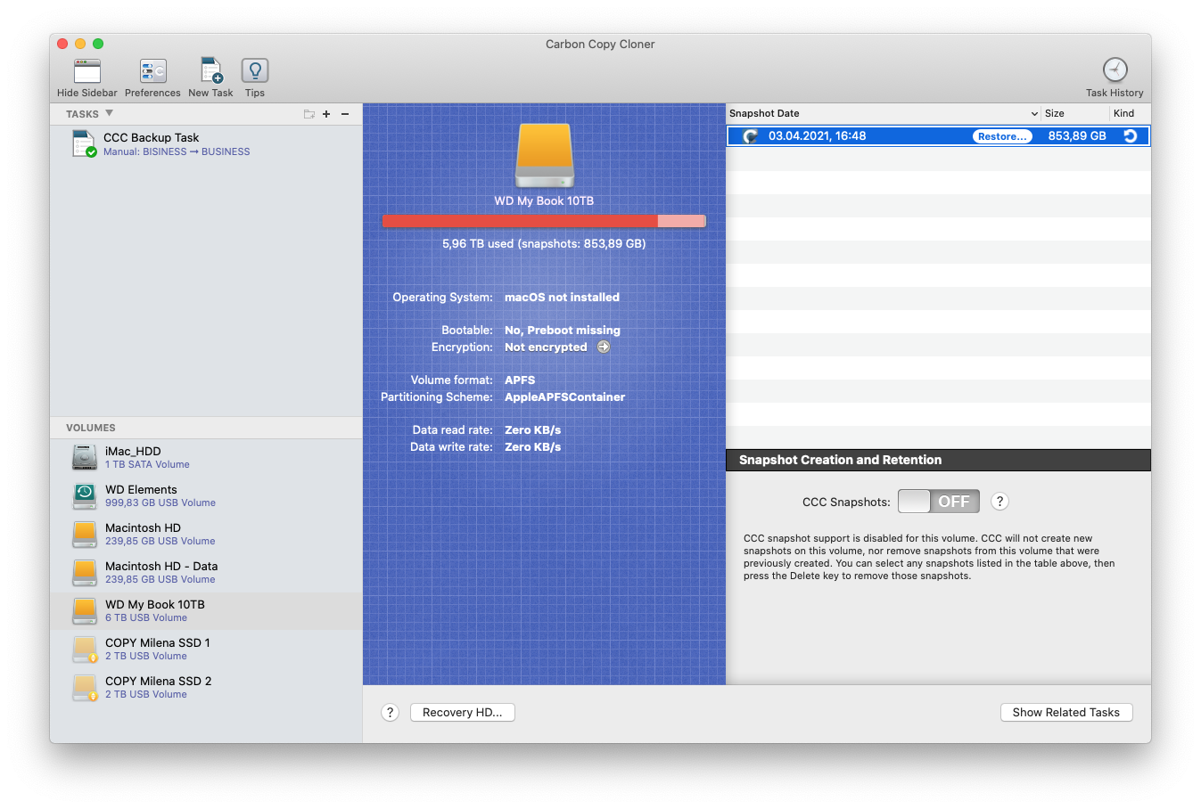Viewport: 1201px width, 809px height.
Task: Click the encryption arrow icon next to Not encrypted
Action: 604,347
